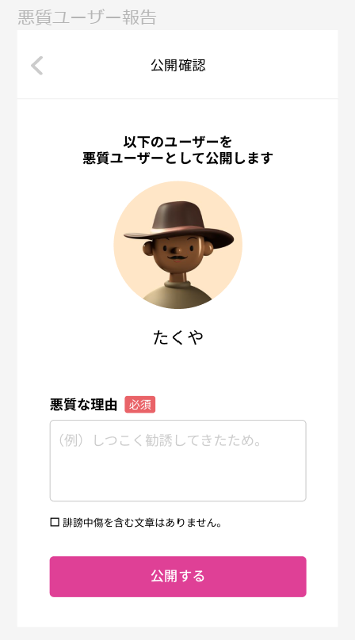
Task: Click たくや's round avatar picture
Action: pyautogui.click(x=177, y=245)
